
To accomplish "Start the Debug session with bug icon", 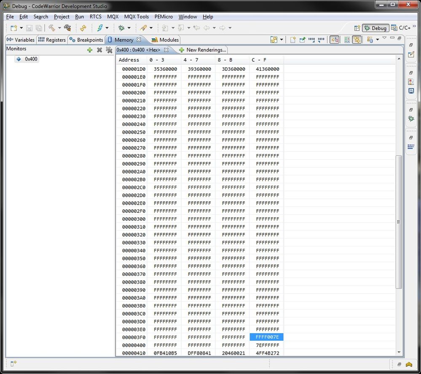I will [122, 28].
